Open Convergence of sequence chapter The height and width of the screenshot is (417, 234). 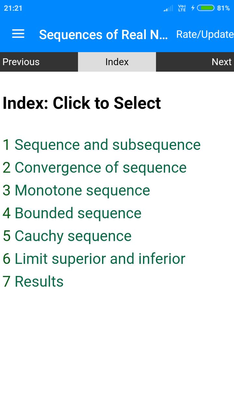click(x=95, y=168)
